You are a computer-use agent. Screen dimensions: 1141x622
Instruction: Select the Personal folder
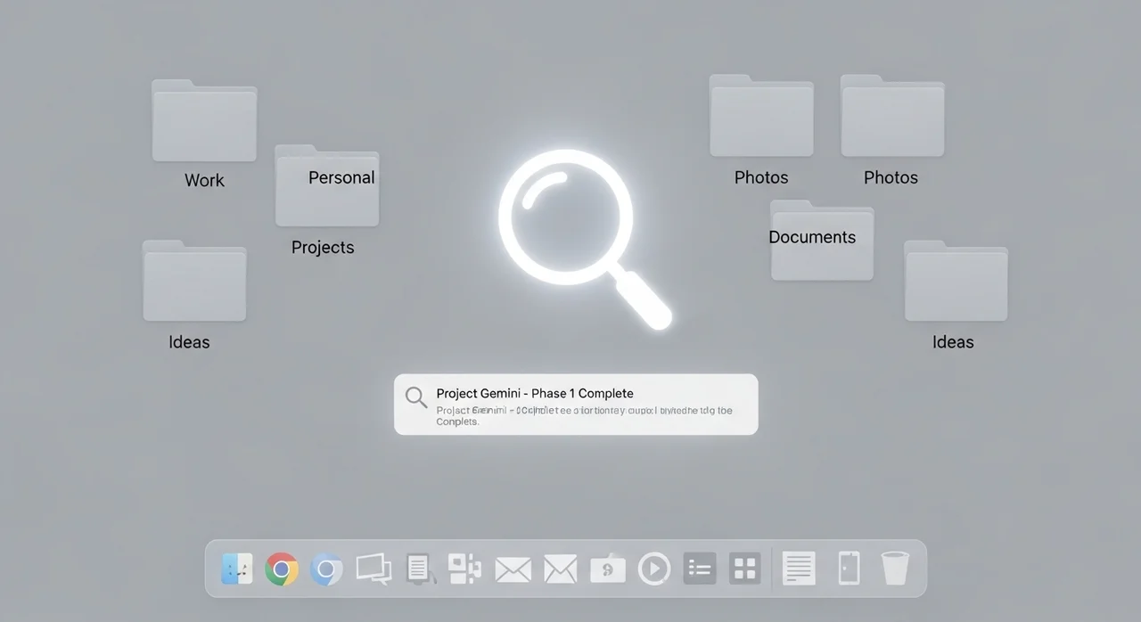pyautogui.click(x=327, y=187)
